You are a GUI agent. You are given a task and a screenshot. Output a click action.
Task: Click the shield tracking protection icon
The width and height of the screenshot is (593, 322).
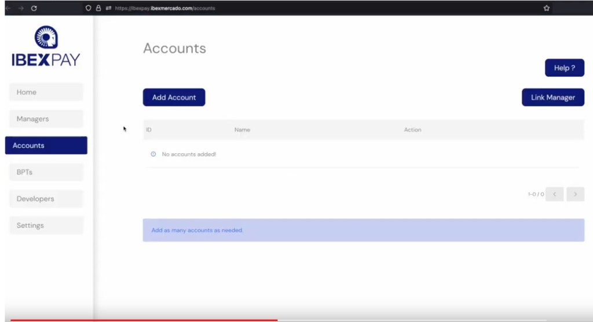[88, 8]
